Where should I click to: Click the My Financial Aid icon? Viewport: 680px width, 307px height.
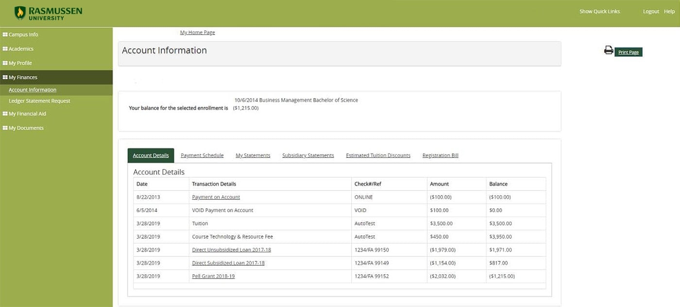tap(6, 113)
